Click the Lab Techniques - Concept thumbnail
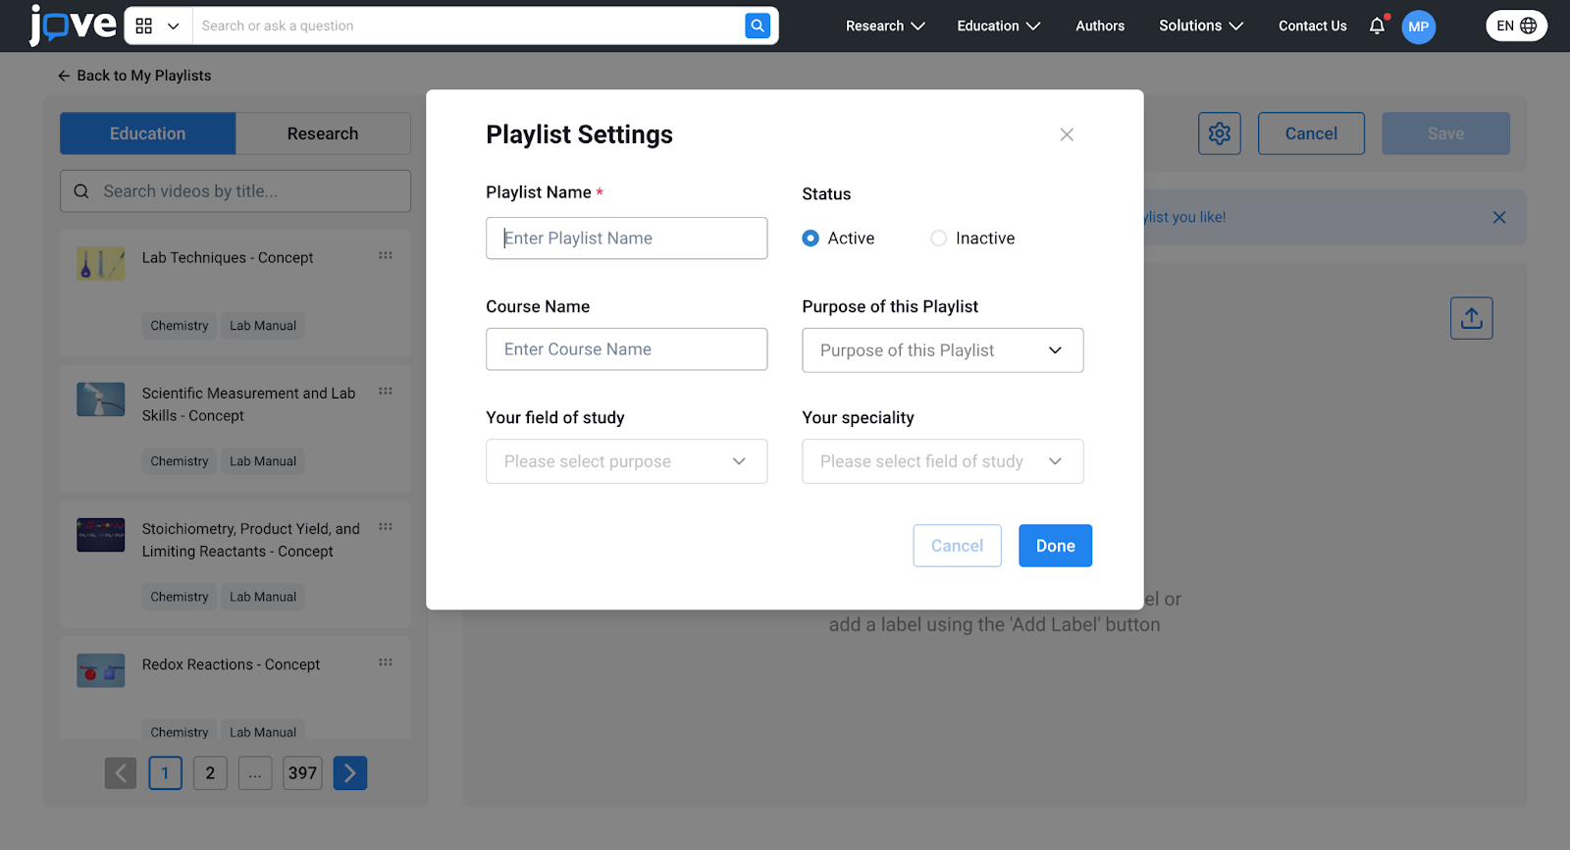 [101, 264]
